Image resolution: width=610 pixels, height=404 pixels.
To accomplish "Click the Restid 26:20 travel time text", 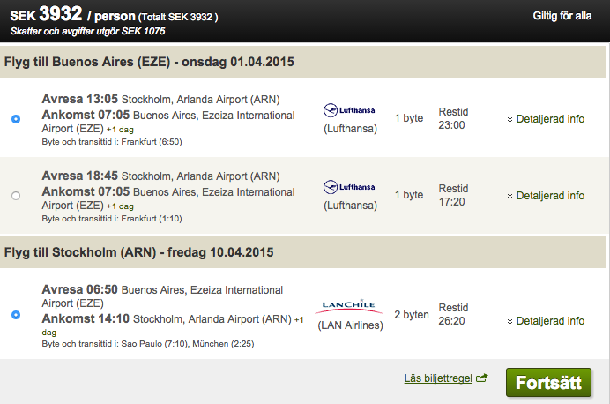I will point(453,314).
